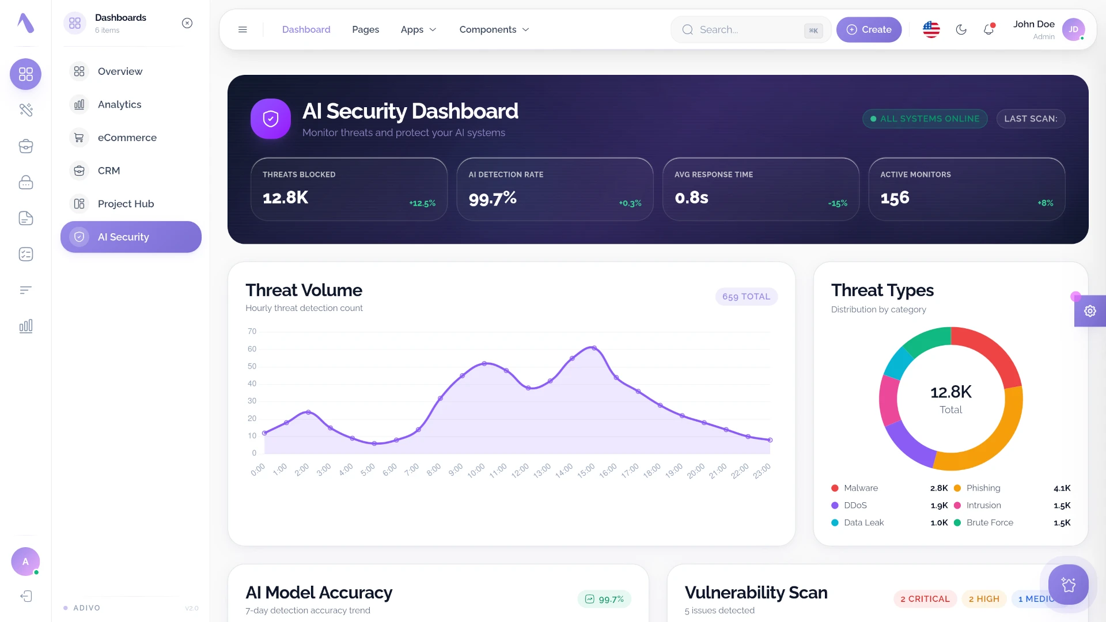Select eCommerce in dashboards list
This screenshot has width=1106, height=622.
tap(131, 138)
